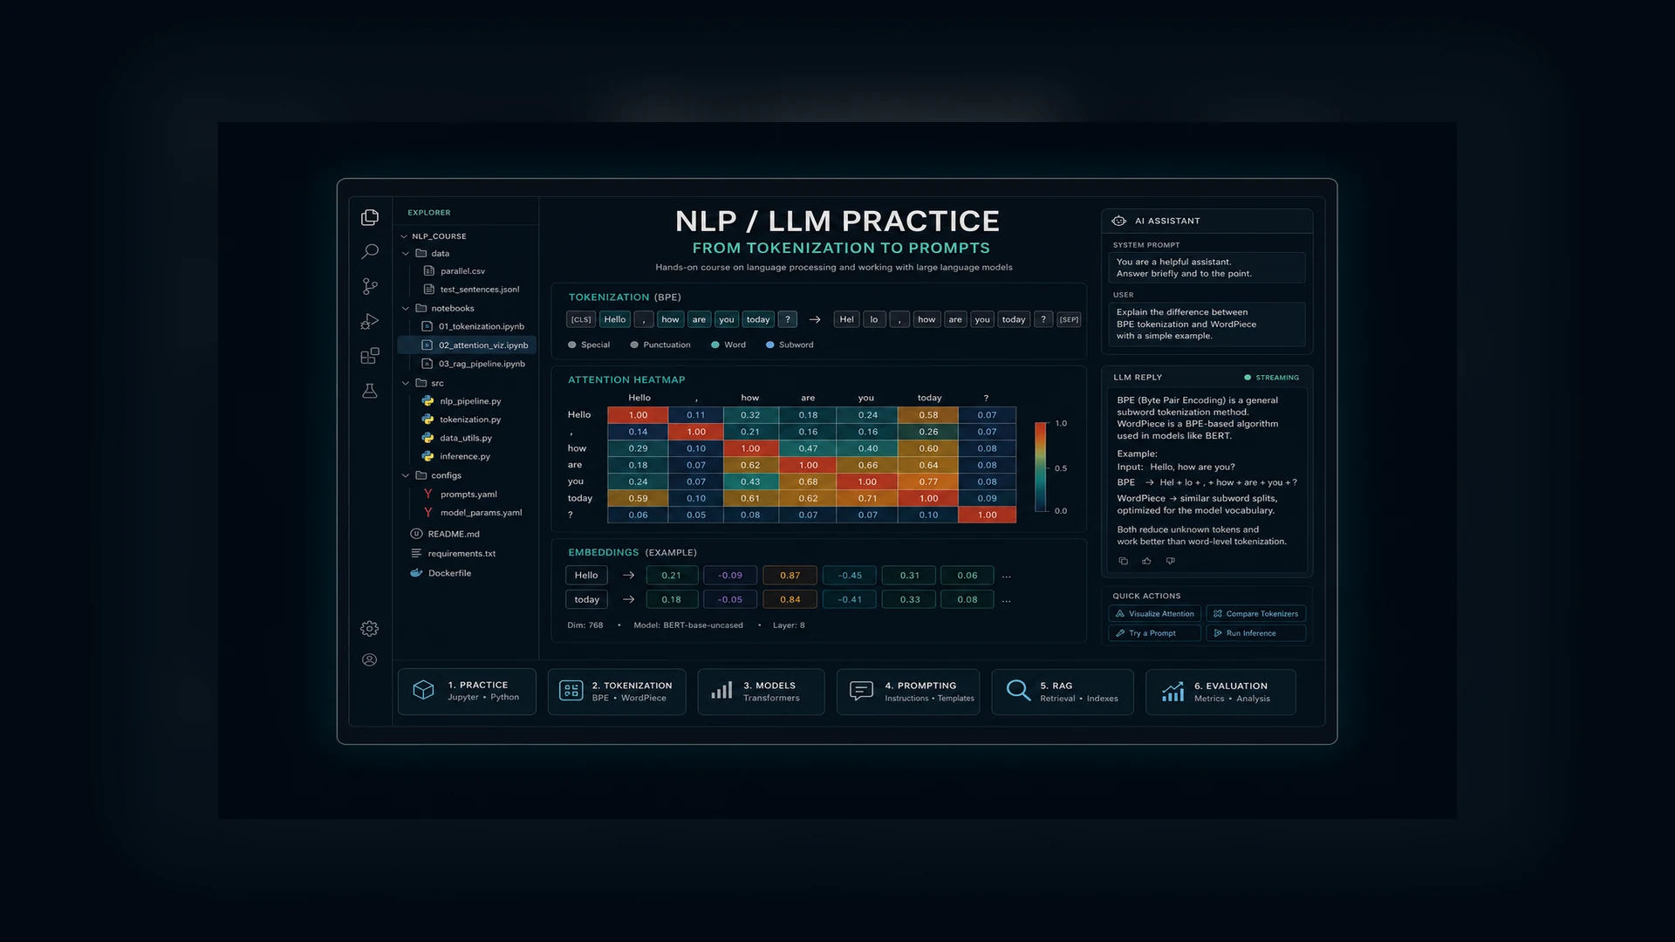Open the Run and Debug icon
1675x942 pixels.
(x=370, y=321)
